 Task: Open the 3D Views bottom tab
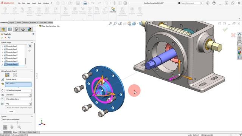22,132
